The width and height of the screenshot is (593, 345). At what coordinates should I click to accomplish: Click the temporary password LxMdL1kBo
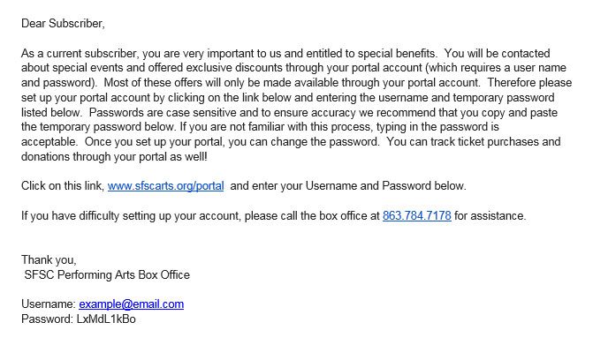(106, 319)
